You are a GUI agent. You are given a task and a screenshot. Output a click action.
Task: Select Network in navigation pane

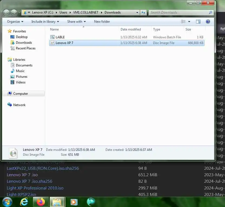[x=19, y=105]
